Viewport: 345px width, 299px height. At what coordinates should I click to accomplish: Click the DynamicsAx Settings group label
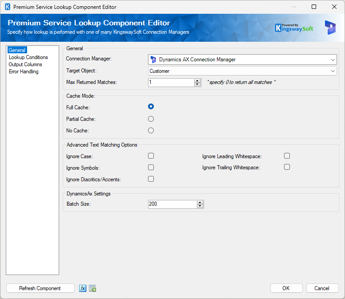click(x=88, y=194)
